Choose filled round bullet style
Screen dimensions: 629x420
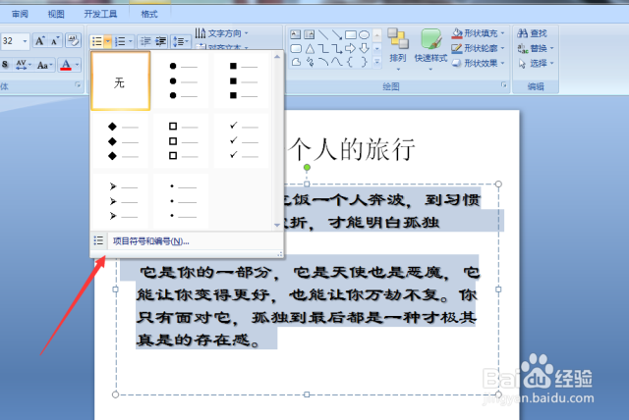tap(181, 80)
